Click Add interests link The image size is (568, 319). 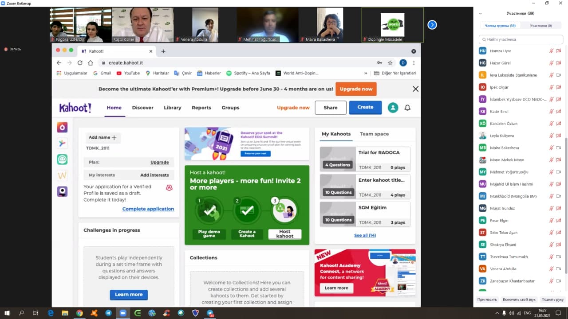pyautogui.click(x=154, y=175)
